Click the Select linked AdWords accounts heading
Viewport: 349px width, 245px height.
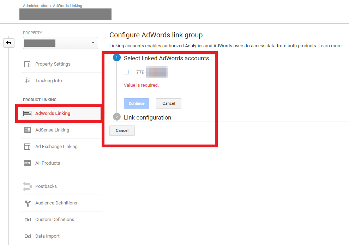coord(166,58)
